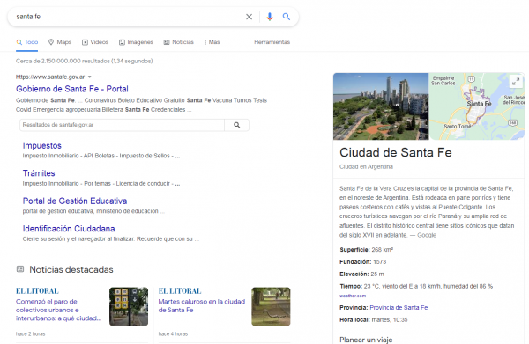Open Herramientas search tools

[x=272, y=42]
